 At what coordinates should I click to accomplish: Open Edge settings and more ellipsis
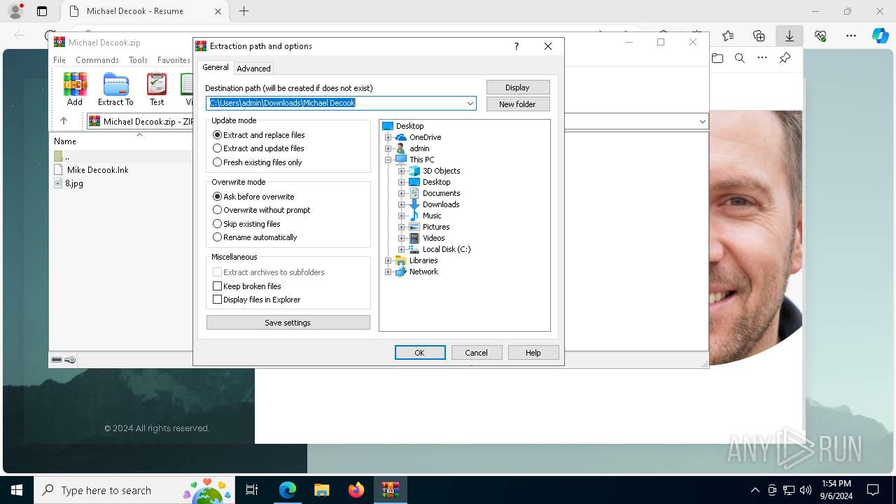(851, 36)
